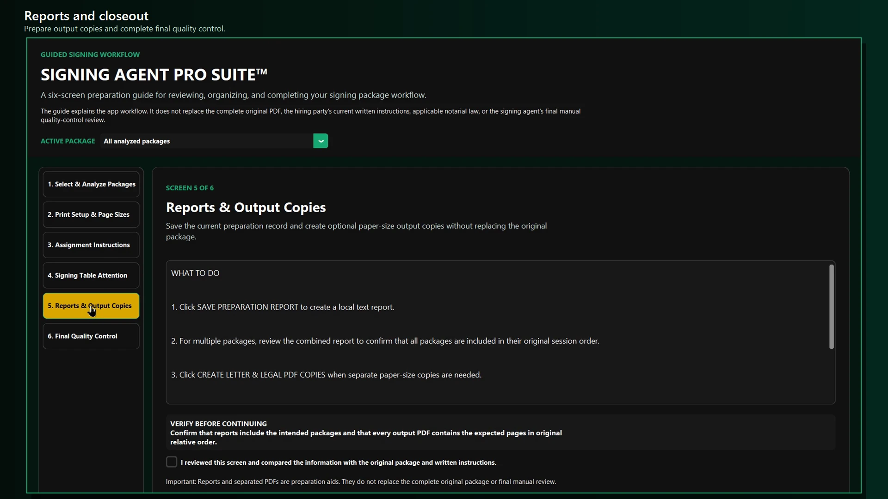Screen dimensions: 888x499
Task: Click the 'GUIDED SIGNING WORKFLOW' label
Action: [x=90, y=55]
